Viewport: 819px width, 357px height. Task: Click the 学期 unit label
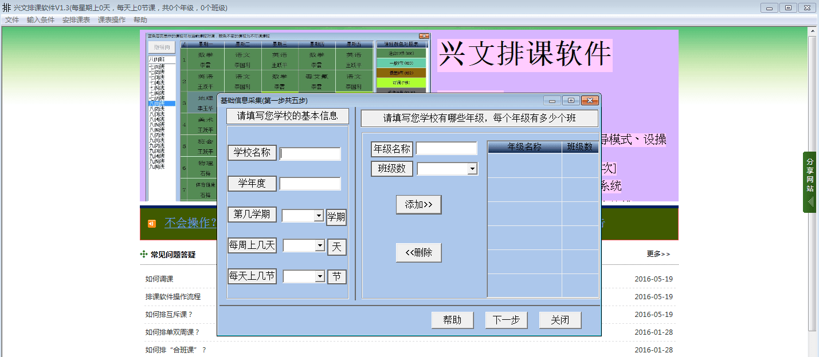[336, 217]
